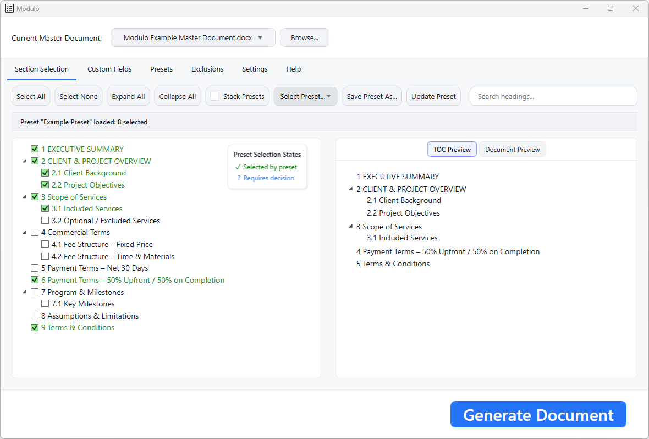The height and width of the screenshot is (439, 649).
Task: Click the Select None button
Action: (79, 96)
